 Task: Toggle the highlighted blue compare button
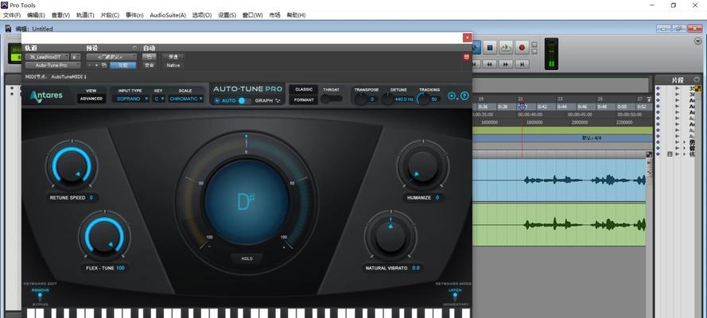(122, 65)
